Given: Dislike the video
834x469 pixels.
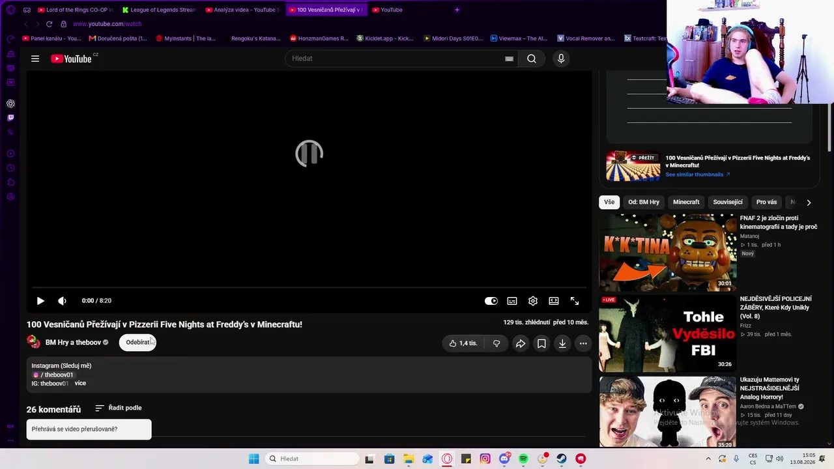Looking at the screenshot, I should [496, 343].
